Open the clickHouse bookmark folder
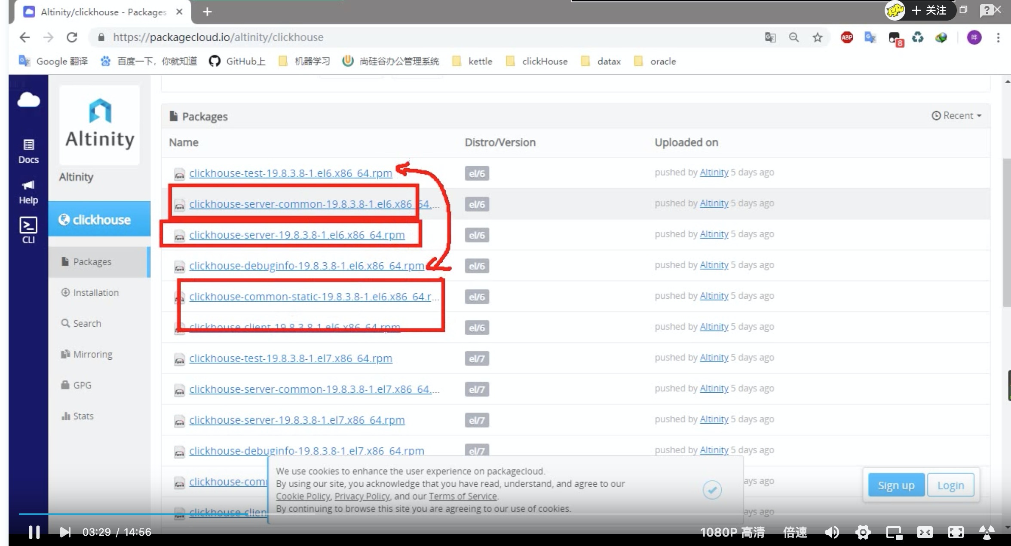The height and width of the screenshot is (546, 1011). click(x=537, y=61)
